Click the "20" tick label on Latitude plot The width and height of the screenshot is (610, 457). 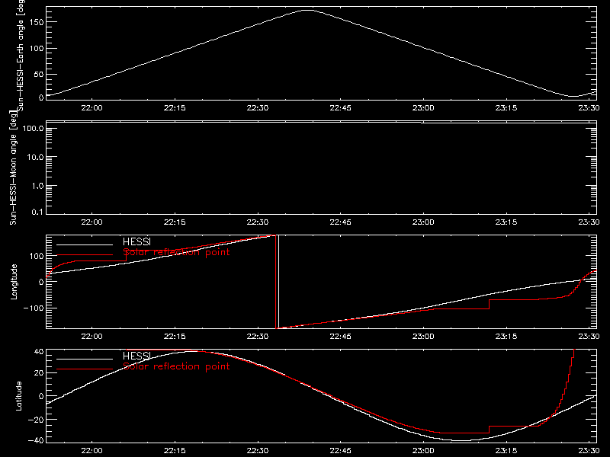[39, 373]
